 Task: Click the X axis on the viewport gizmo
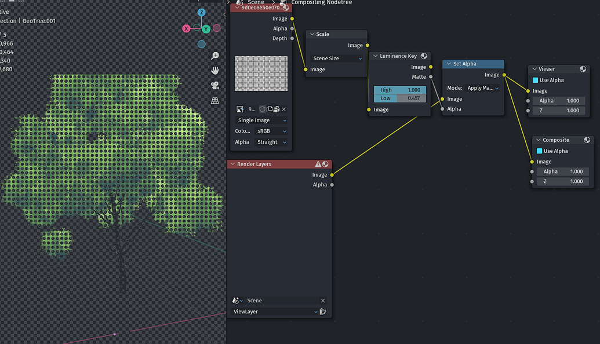point(186,29)
